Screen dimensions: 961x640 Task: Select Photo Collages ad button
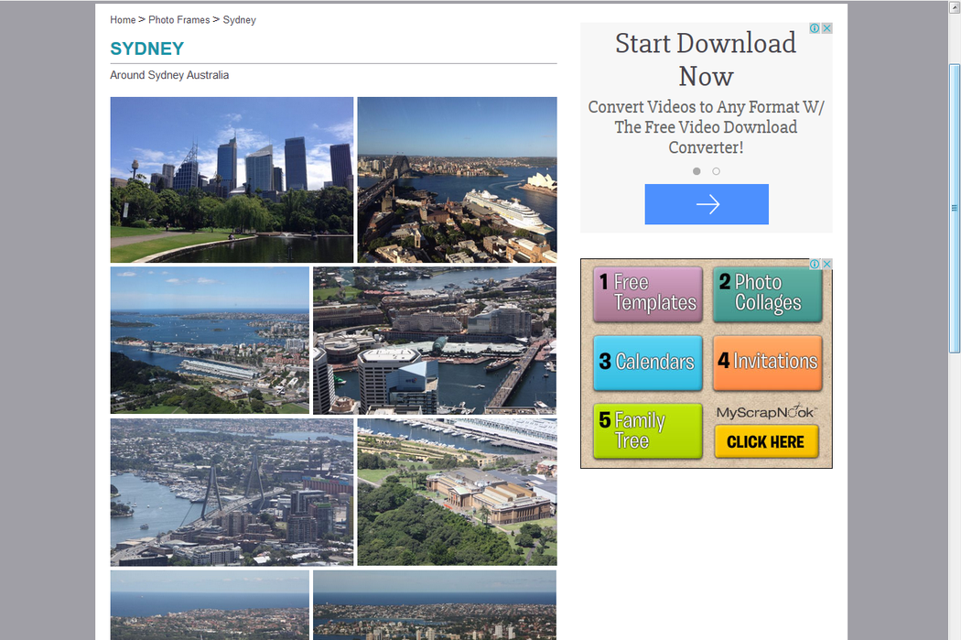coord(767,293)
